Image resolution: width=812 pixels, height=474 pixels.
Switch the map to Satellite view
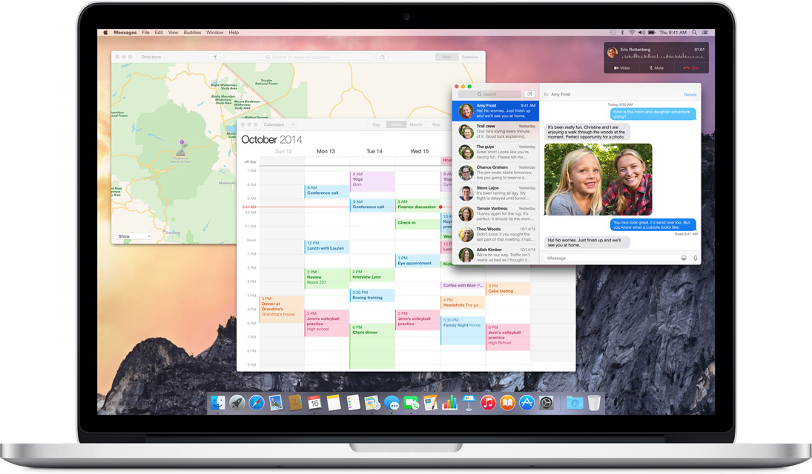point(469,57)
